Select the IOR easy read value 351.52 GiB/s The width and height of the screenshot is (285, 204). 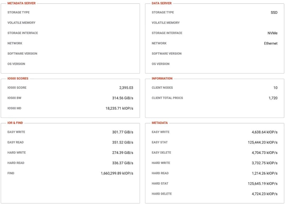click(122, 143)
